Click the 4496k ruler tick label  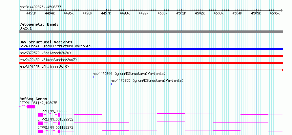87,13
